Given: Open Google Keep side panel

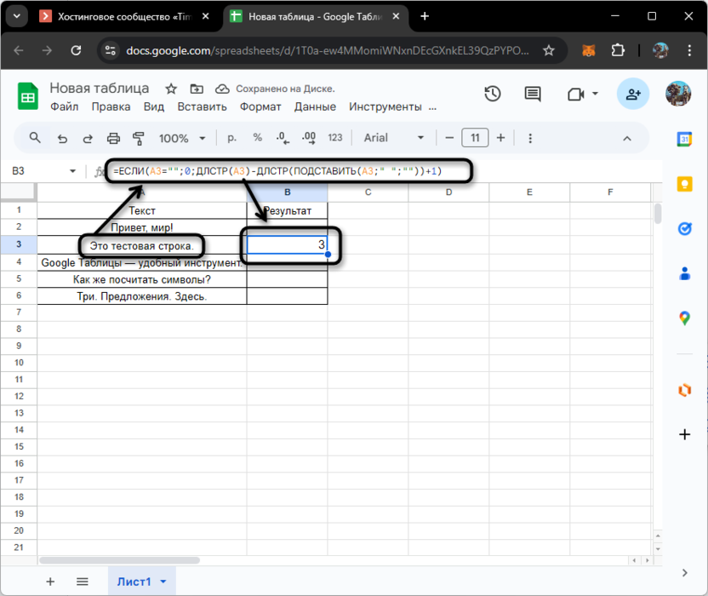Looking at the screenshot, I should (684, 183).
